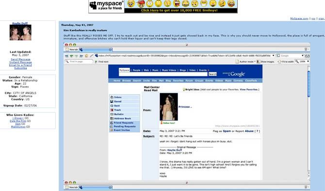This screenshot has width=325, height=191.
Task: Open Classifieds in the MySpace navigation bar
Action: [251, 81]
